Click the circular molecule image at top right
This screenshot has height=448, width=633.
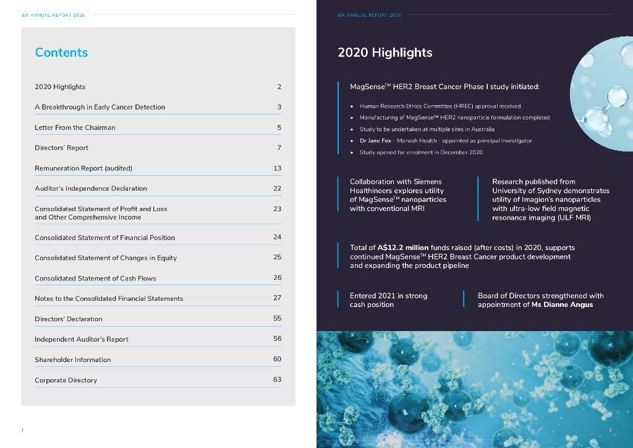click(601, 93)
